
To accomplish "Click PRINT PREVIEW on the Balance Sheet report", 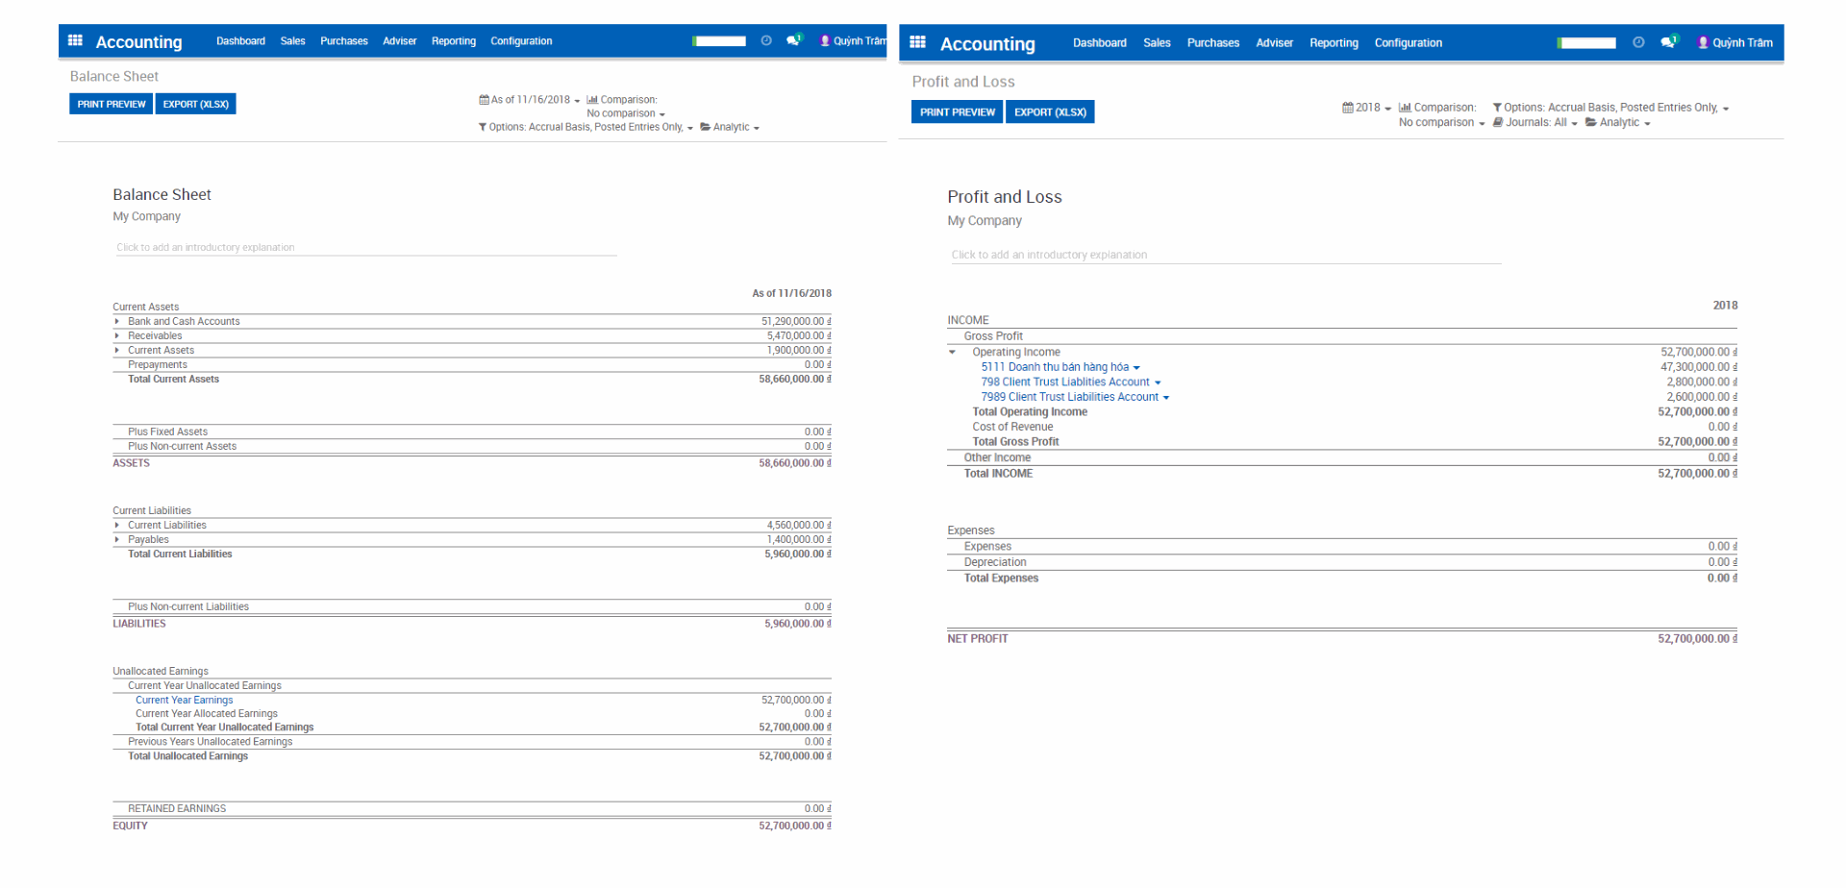I will pyautogui.click(x=110, y=103).
